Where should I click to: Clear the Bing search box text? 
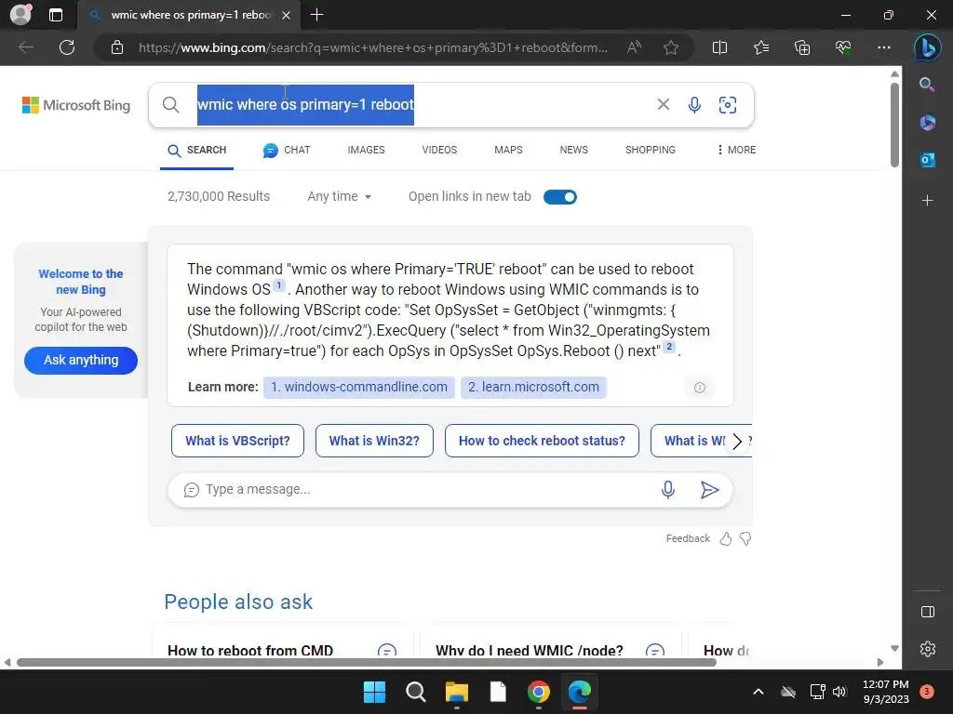click(664, 104)
